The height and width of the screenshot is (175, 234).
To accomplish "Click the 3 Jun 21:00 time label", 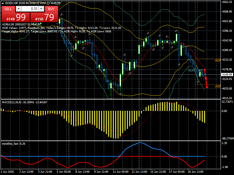I will [45, 172].
